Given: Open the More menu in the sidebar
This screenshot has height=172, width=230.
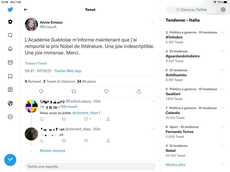Looking at the screenshot, I should click(10, 117).
